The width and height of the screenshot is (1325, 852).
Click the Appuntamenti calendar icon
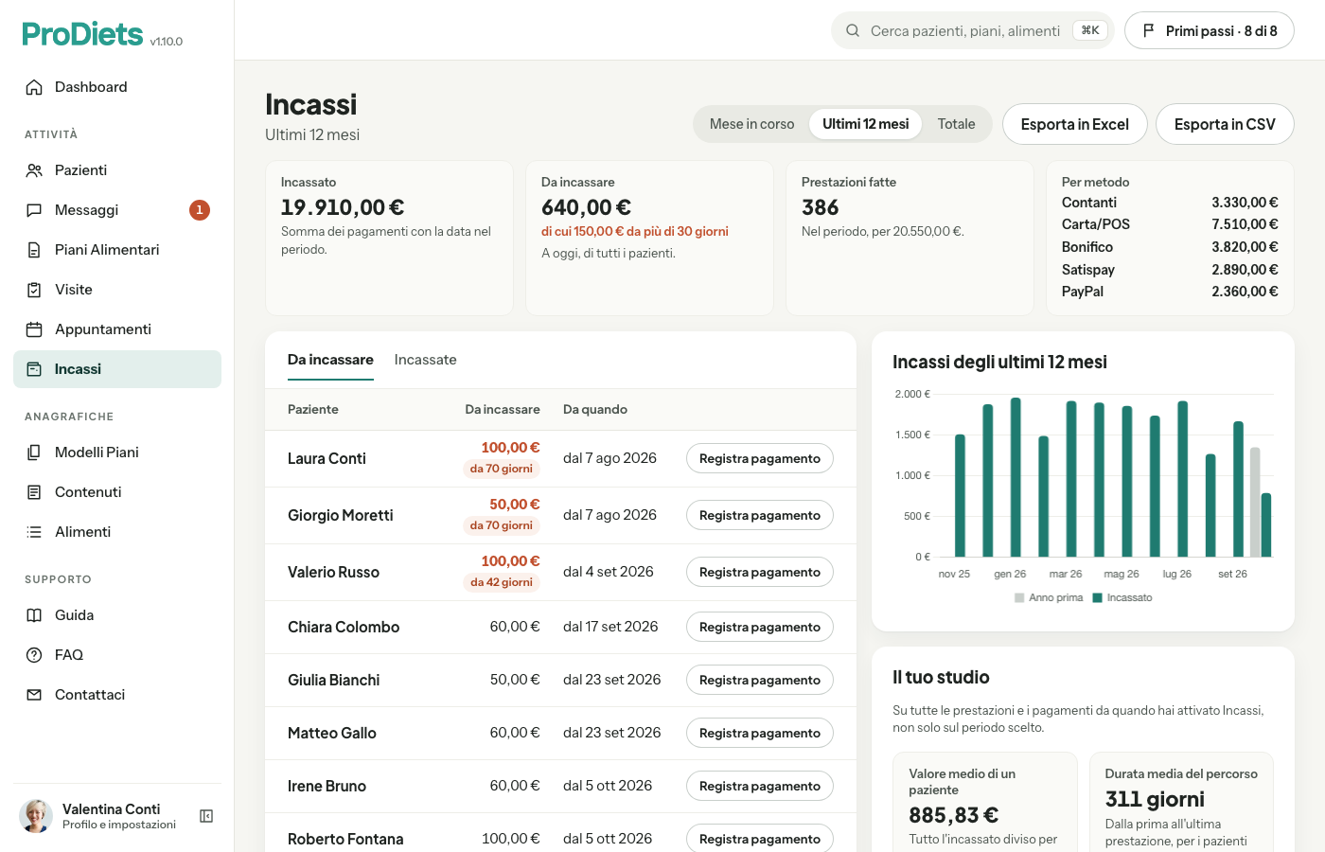pyautogui.click(x=34, y=329)
